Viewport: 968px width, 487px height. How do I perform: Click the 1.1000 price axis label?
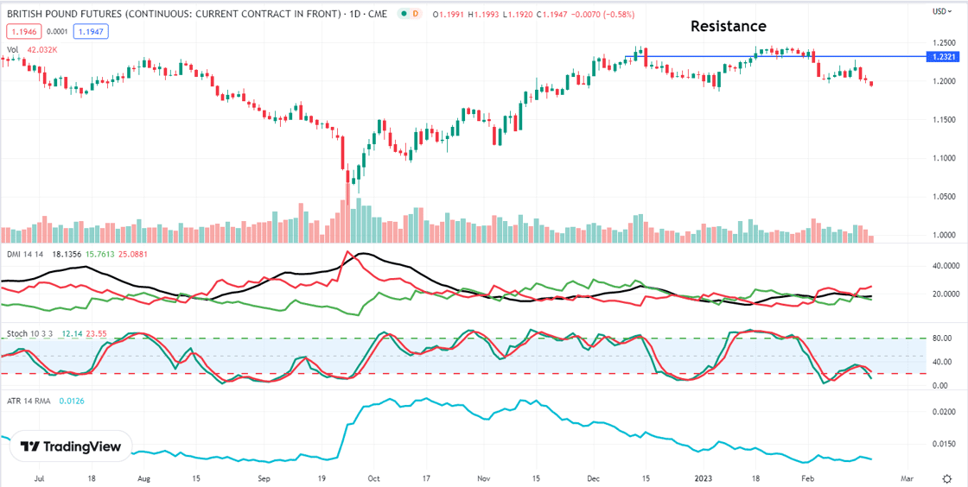coord(942,158)
